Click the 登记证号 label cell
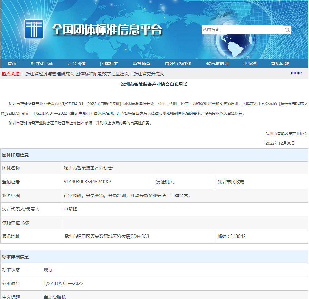309x299 pixels. click(31, 182)
